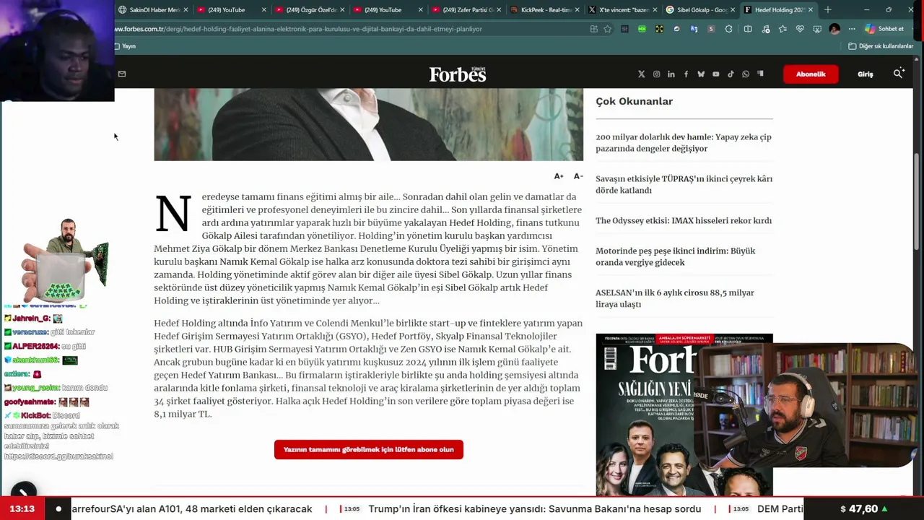Click the apps grid icon in address bar

point(593,29)
